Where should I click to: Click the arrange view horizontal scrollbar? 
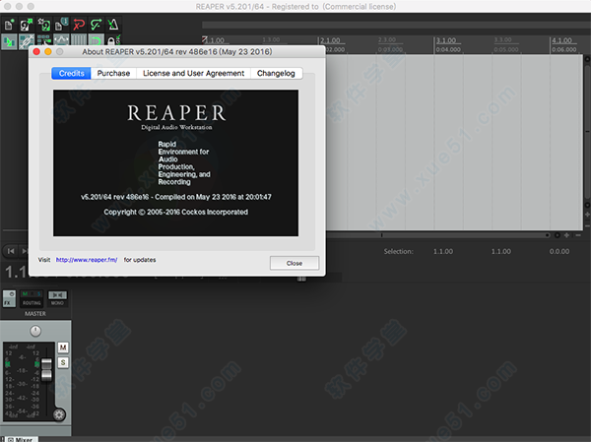438,235
